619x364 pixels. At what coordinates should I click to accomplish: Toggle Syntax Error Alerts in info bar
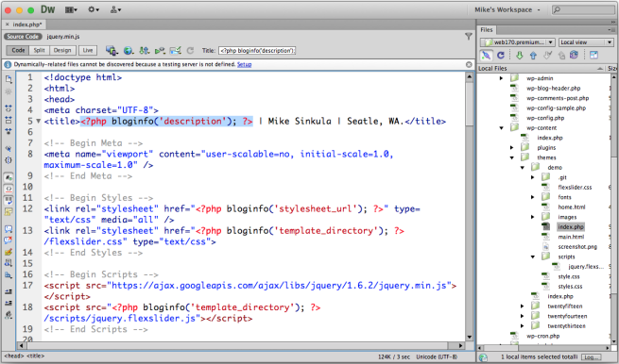pos(9,212)
